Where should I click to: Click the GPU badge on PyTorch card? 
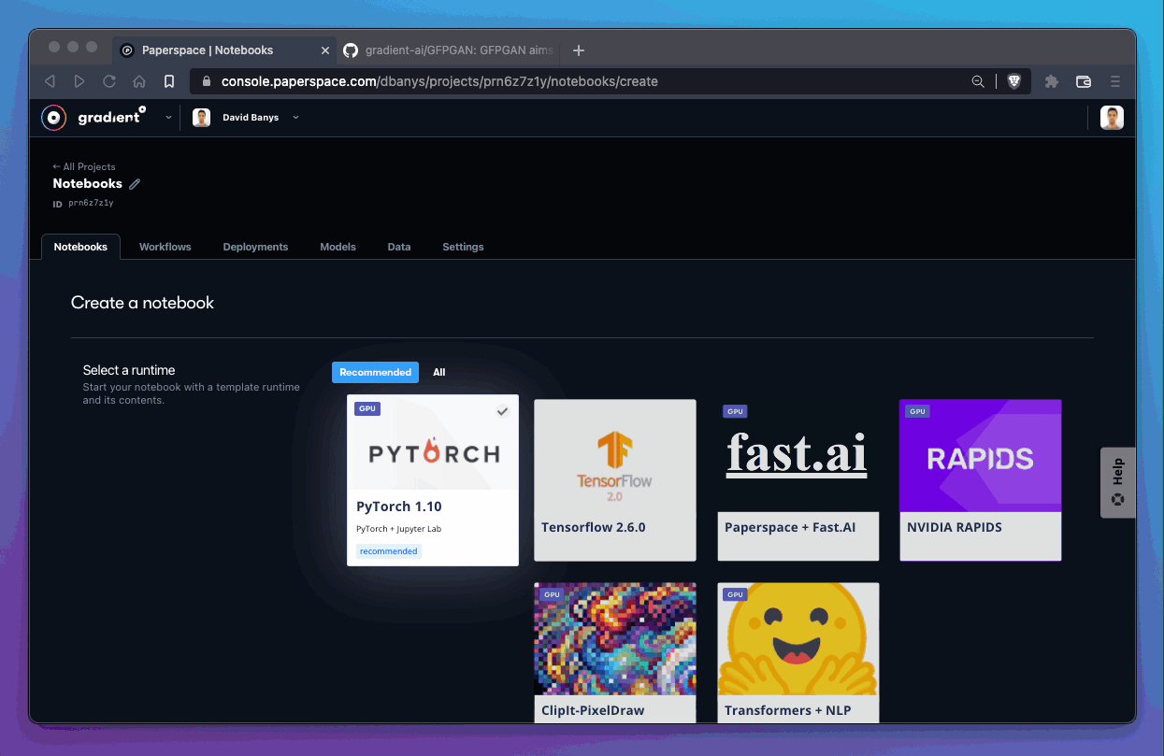(367, 408)
